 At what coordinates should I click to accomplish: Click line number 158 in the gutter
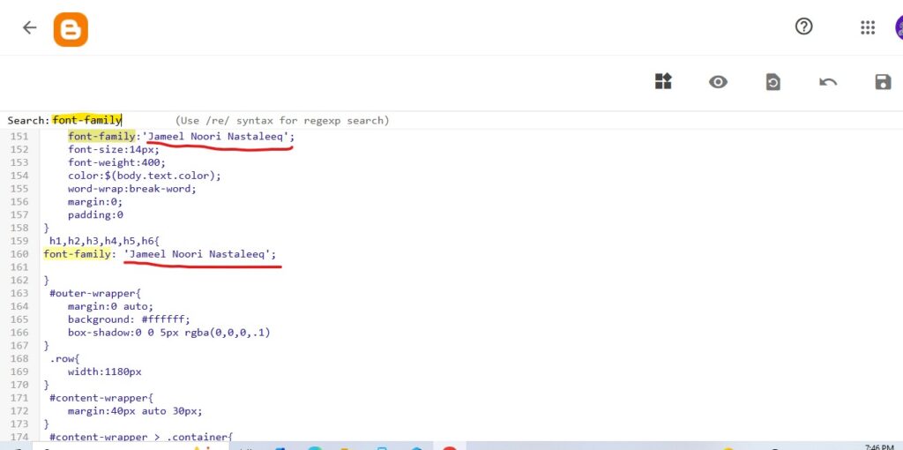click(19, 229)
